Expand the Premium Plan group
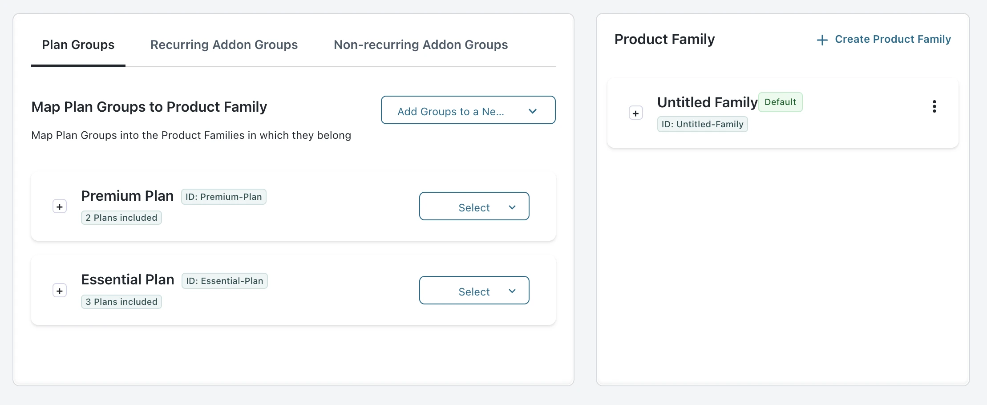The image size is (987, 405). tap(60, 207)
